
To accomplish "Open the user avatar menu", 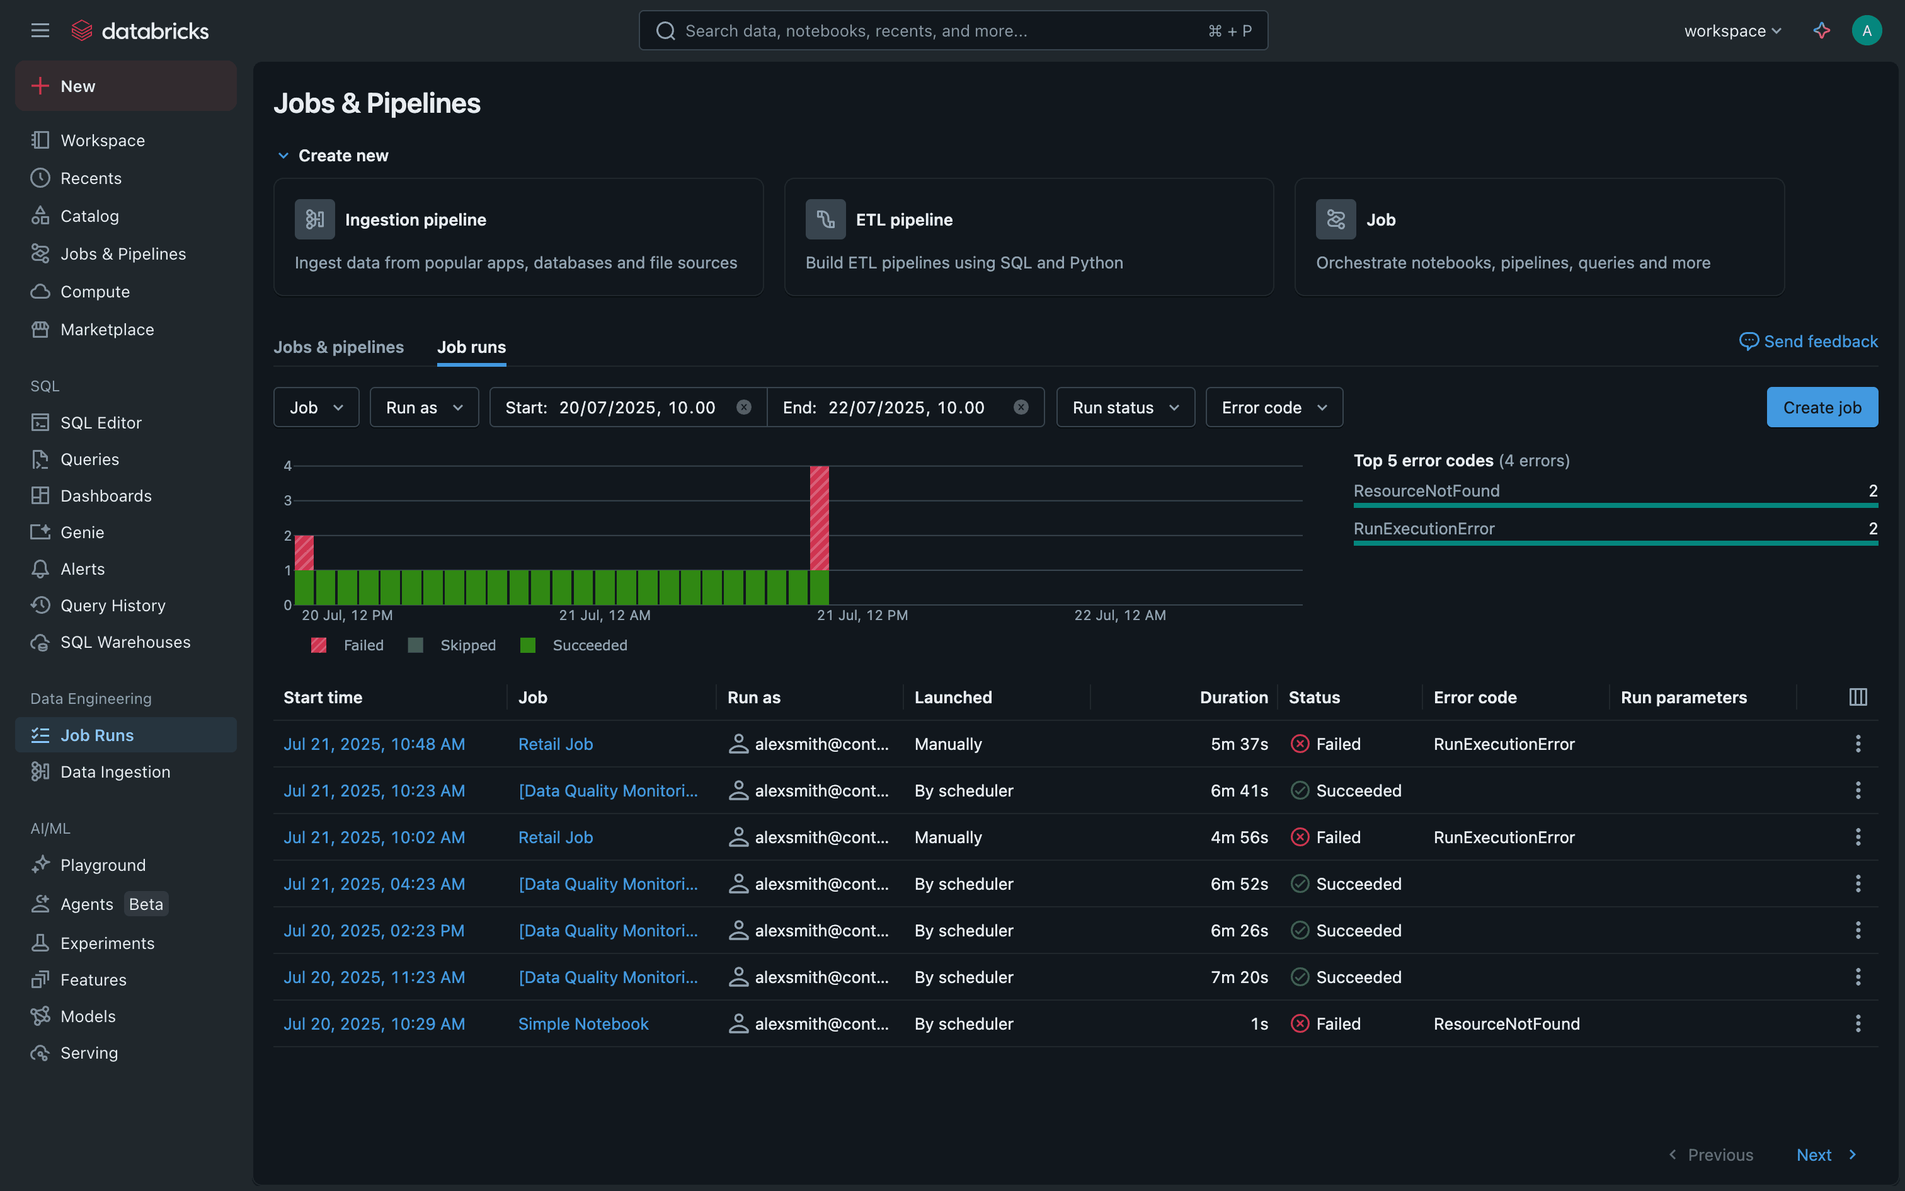I will coord(1867,31).
